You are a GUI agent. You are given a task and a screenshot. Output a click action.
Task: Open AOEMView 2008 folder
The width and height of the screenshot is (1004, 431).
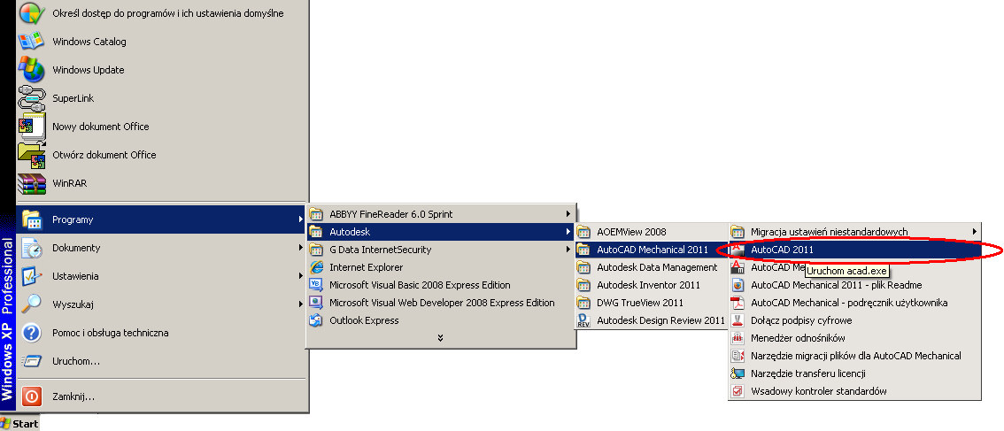650,232
